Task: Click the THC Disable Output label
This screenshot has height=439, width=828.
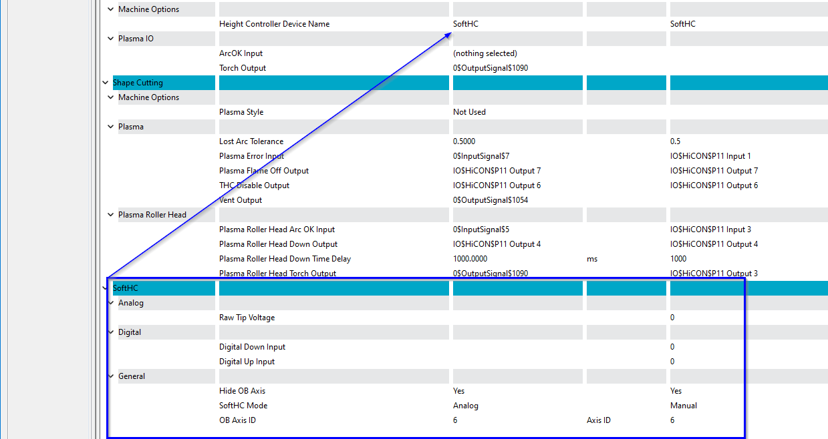Action: click(255, 185)
